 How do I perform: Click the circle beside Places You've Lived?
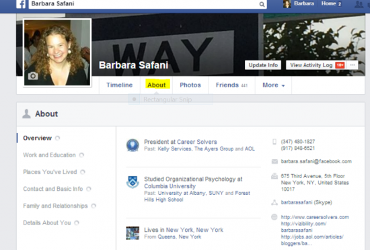(83, 172)
